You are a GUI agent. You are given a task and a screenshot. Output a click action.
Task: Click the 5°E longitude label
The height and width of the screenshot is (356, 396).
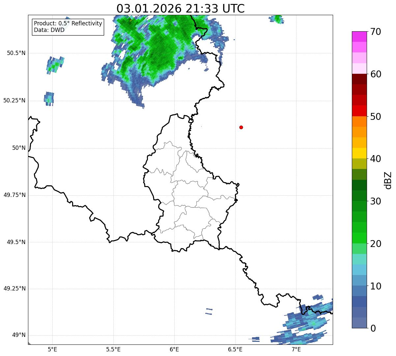tap(52, 350)
